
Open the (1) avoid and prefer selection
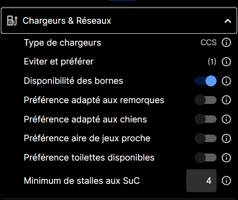[212, 62]
